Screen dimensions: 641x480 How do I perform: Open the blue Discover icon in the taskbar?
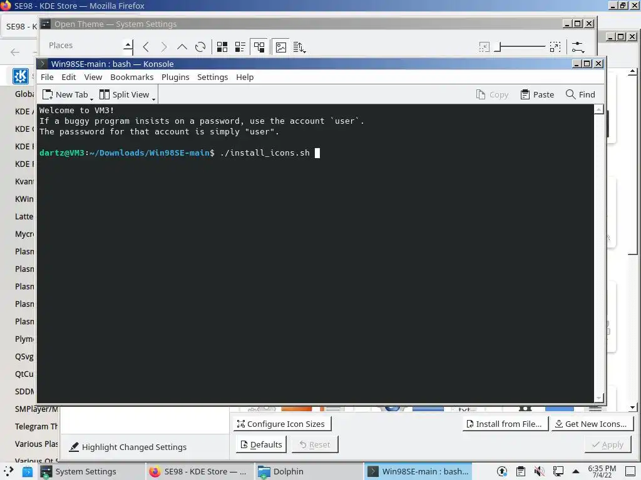[28, 471]
